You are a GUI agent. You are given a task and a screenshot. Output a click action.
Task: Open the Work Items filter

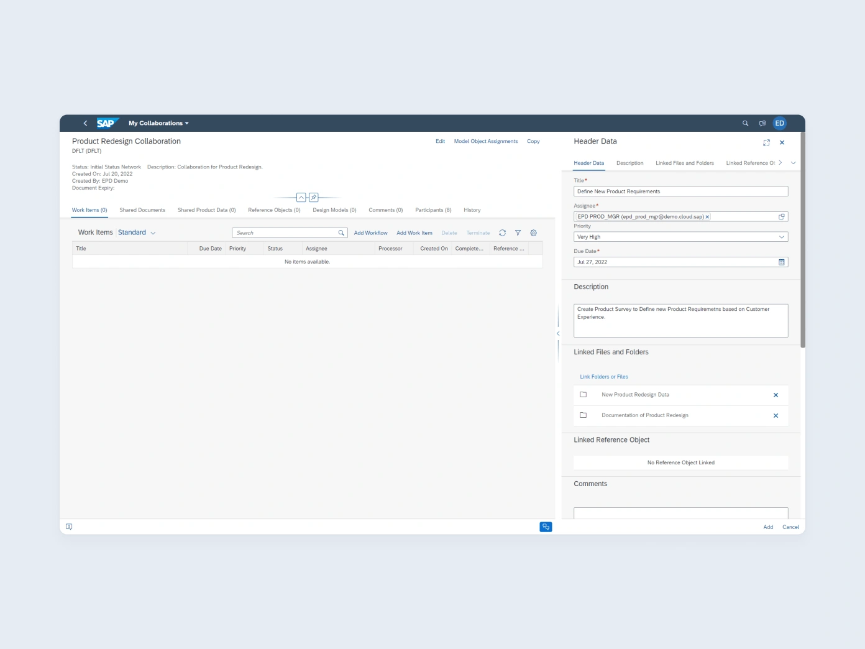tap(518, 232)
